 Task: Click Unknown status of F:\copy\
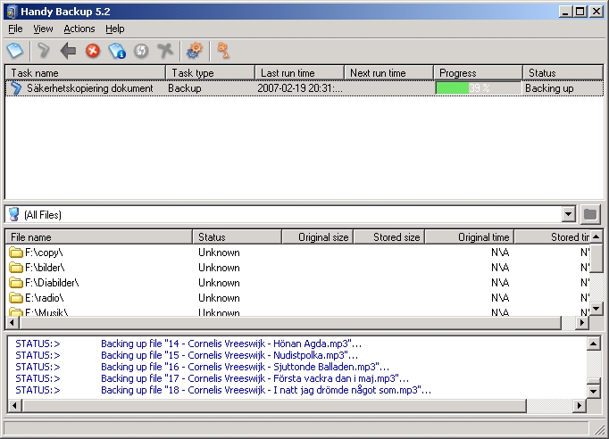(219, 253)
